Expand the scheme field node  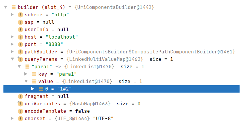[x=12, y=15]
